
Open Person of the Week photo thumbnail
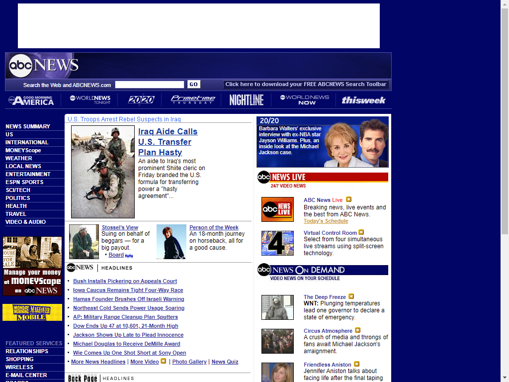coord(171,242)
